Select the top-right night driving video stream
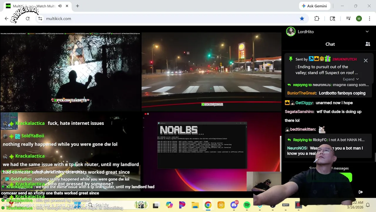This screenshot has height=212, width=376. click(211, 72)
